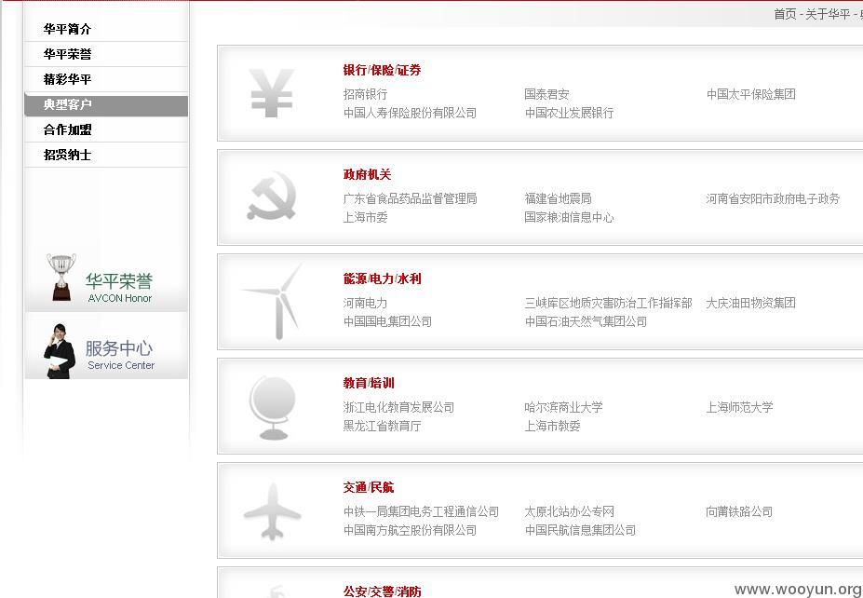Click 中国国电集团公司
863x598 pixels.
pos(387,321)
